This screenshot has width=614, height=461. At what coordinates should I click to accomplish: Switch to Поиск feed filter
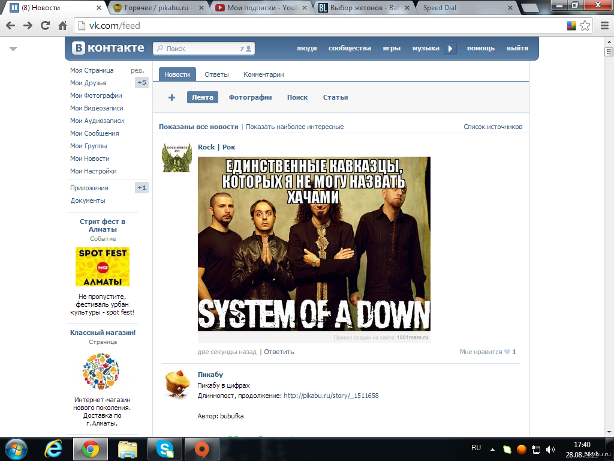click(x=297, y=97)
